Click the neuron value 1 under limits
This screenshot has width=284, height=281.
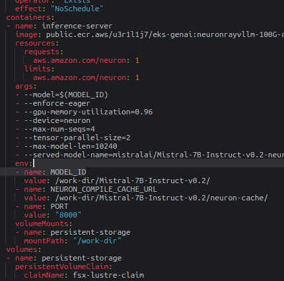pyautogui.click(x=137, y=77)
